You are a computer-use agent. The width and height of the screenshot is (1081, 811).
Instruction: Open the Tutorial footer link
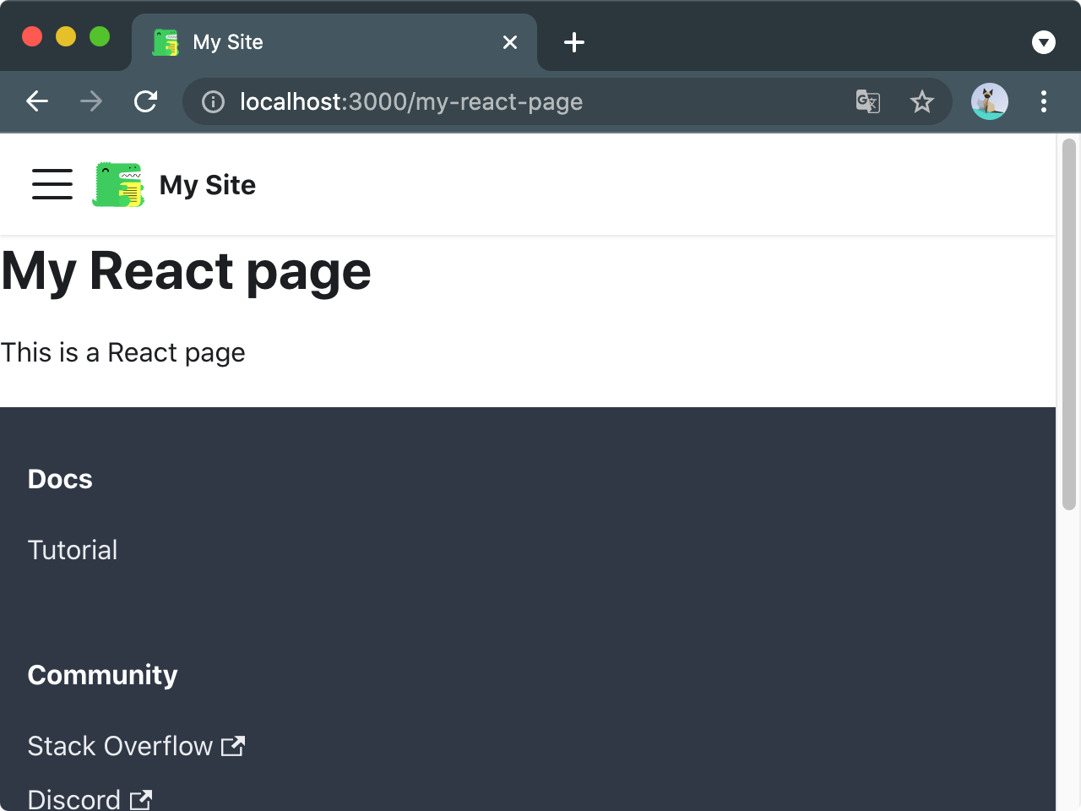click(73, 550)
